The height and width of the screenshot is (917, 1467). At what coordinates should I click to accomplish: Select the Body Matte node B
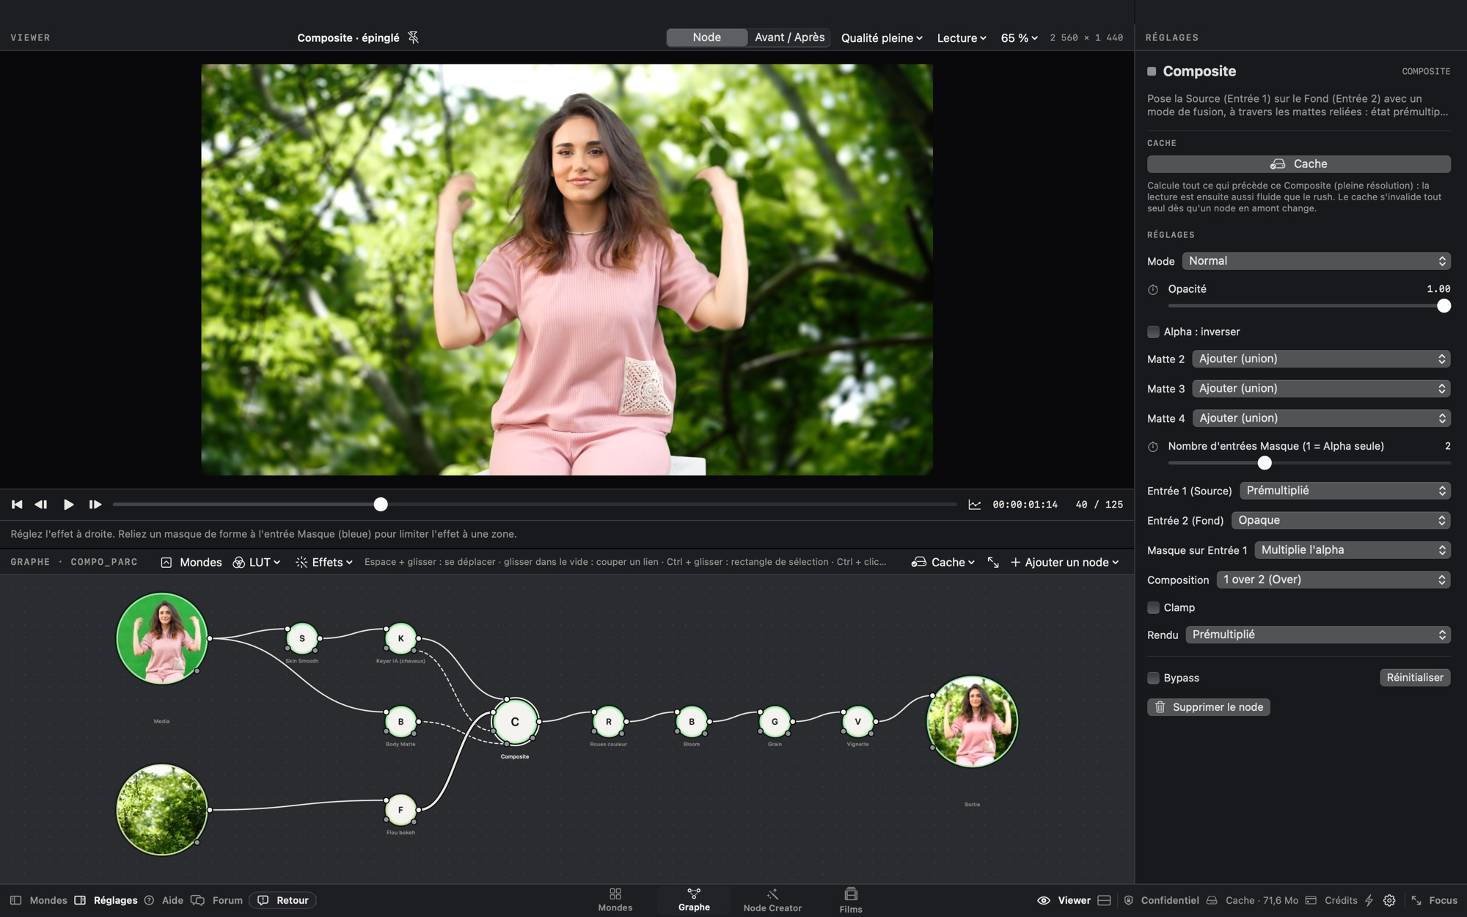[400, 722]
